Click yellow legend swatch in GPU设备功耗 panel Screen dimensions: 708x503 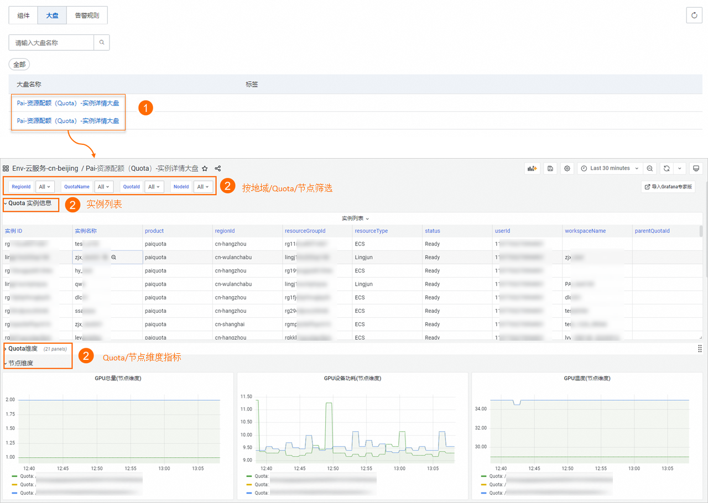coord(250,484)
